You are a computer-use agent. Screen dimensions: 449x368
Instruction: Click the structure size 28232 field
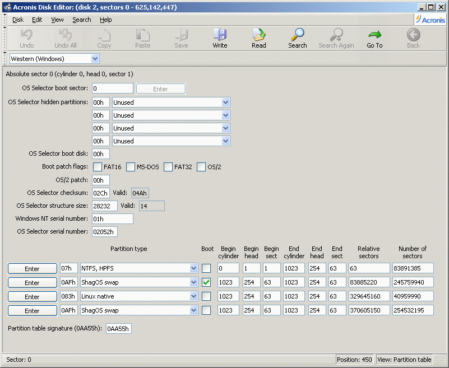click(105, 206)
